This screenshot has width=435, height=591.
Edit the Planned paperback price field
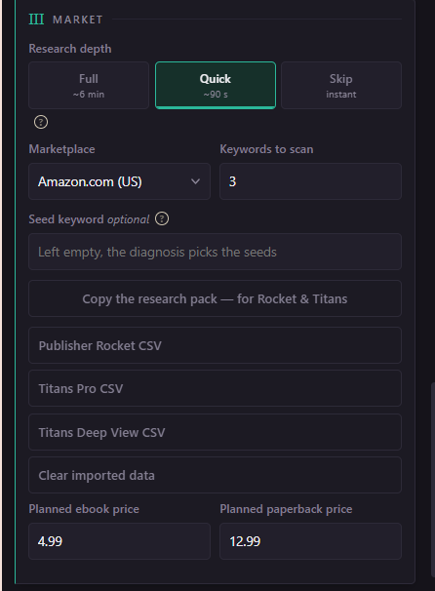pyautogui.click(x=310, y=541)
